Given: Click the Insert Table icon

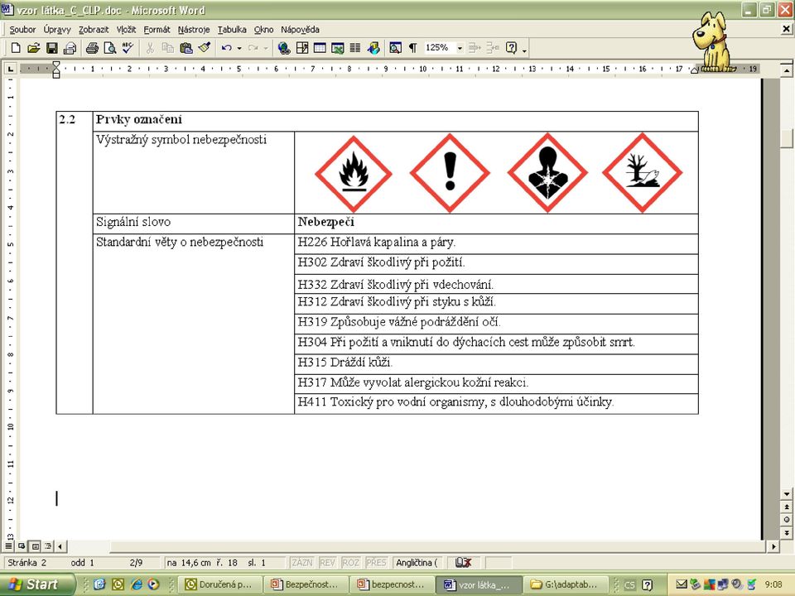Looking at the screenshot, I should [320, 48].
